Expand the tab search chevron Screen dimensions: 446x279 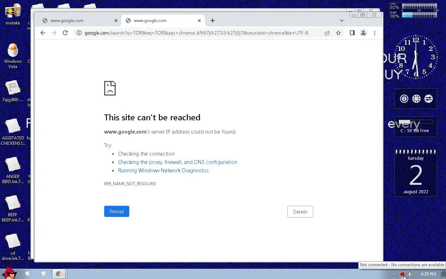[x=342, y=21]
